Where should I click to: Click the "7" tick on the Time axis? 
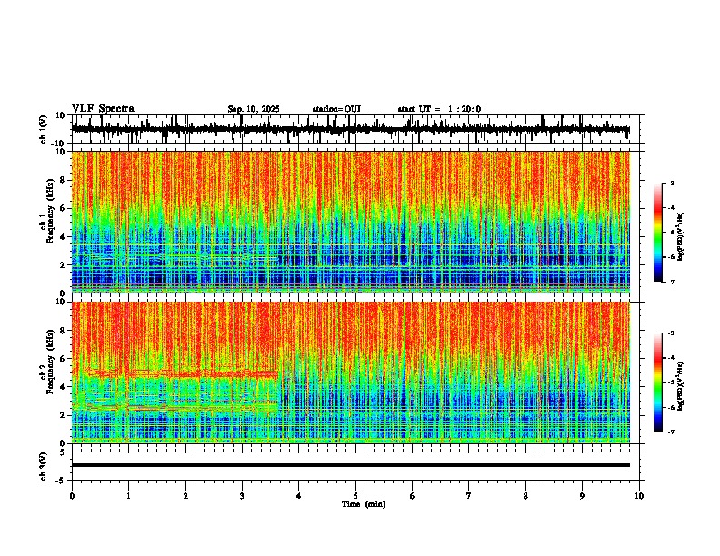tap(469, 496)
